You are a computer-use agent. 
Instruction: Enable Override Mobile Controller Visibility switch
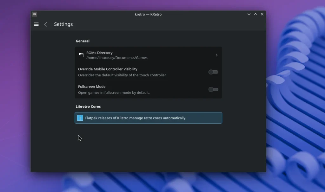[x=213, y=72]
